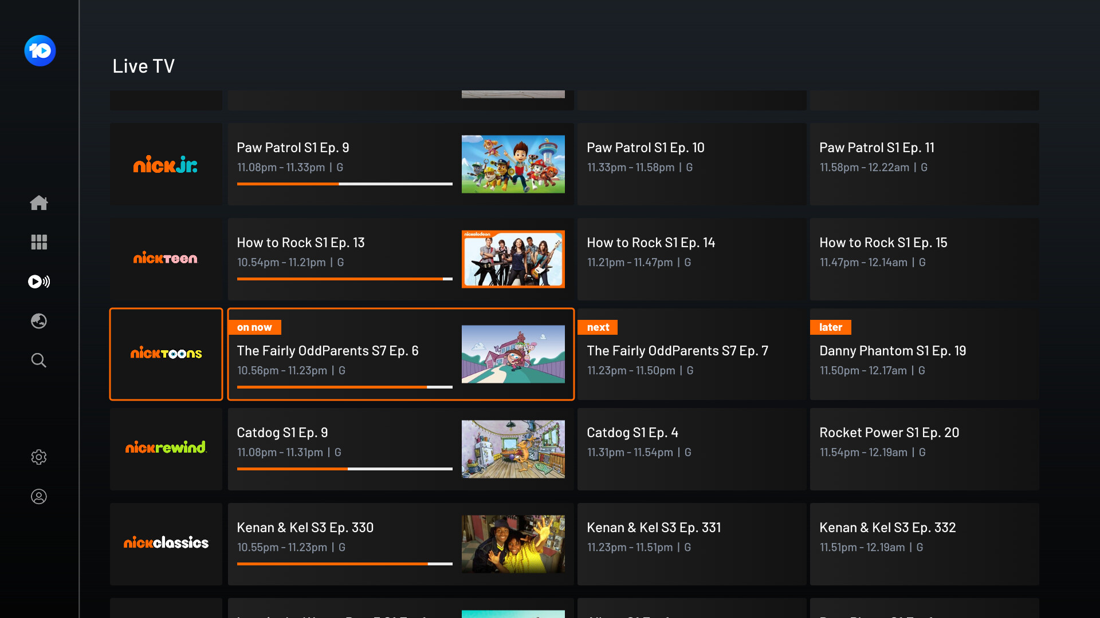Click Catdog S1 Ep. 9 progress bar
The height and width of the screenshot is (618, 1100).
(344, 469)
